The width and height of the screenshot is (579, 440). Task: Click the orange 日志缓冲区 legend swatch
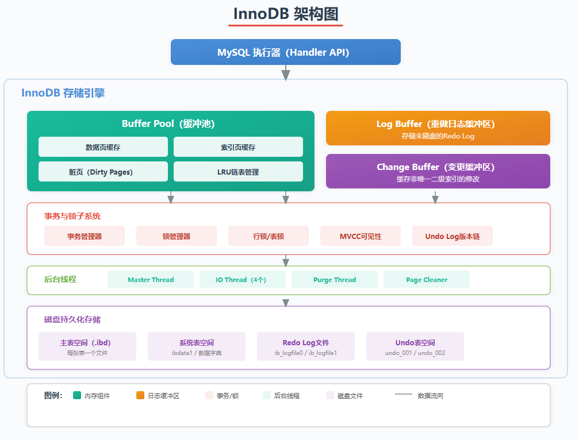pos(140,395)
